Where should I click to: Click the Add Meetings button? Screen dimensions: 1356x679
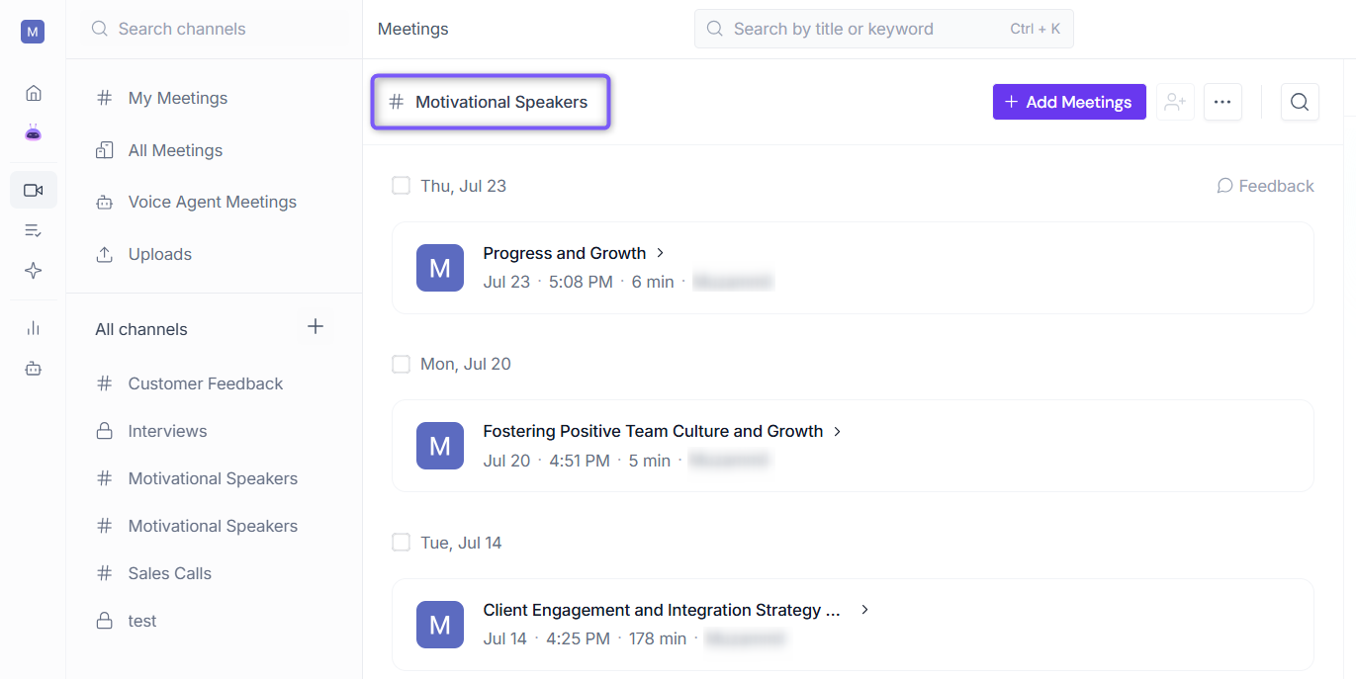click(1069, 102)
